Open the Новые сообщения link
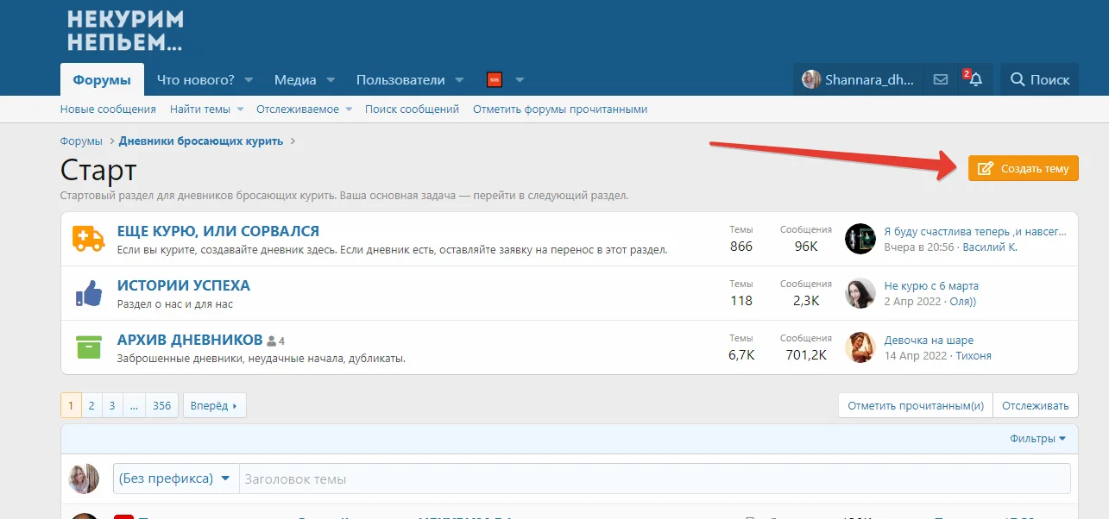Image resolution: width=1109 pixels, height=519 pixels. point(108,109)
